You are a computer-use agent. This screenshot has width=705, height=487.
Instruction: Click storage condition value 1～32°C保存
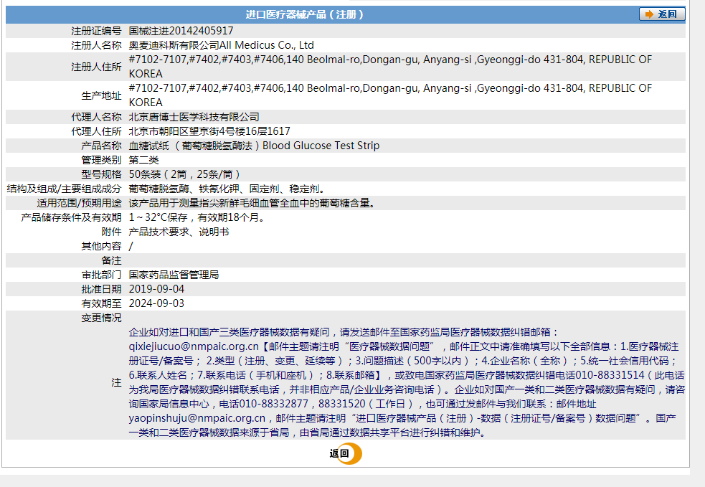[x=158, y=217]
